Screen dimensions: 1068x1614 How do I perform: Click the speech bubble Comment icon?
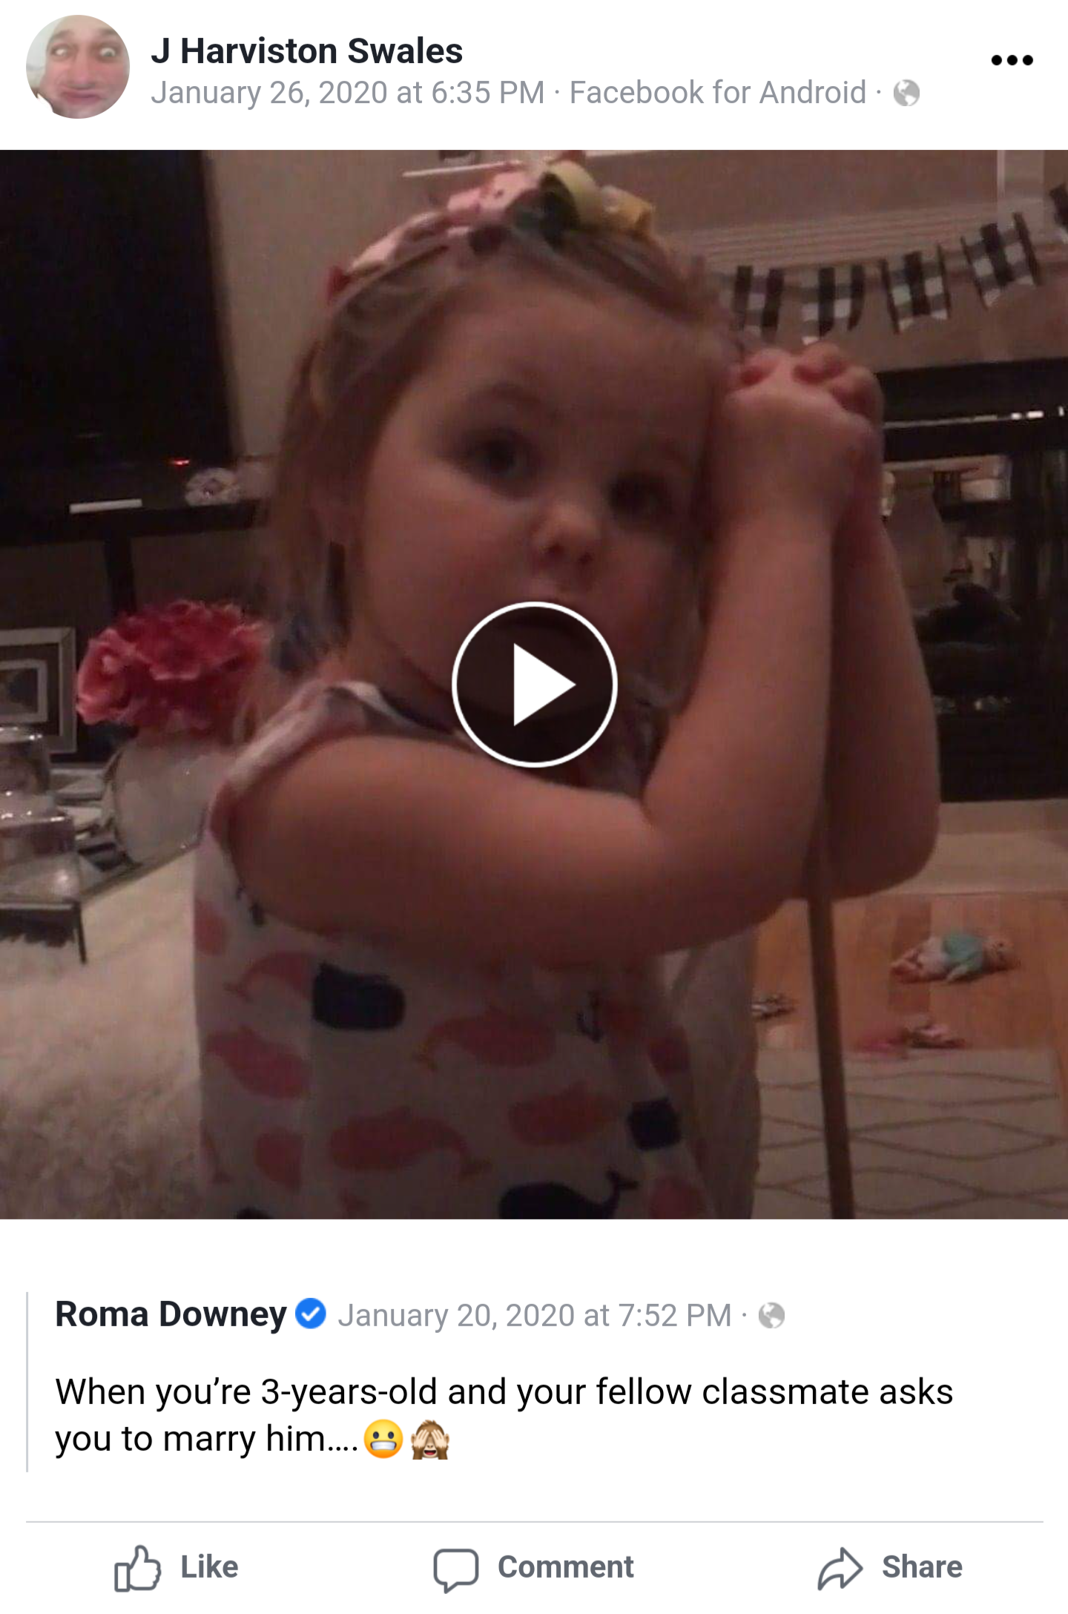tap(455, 1569)
